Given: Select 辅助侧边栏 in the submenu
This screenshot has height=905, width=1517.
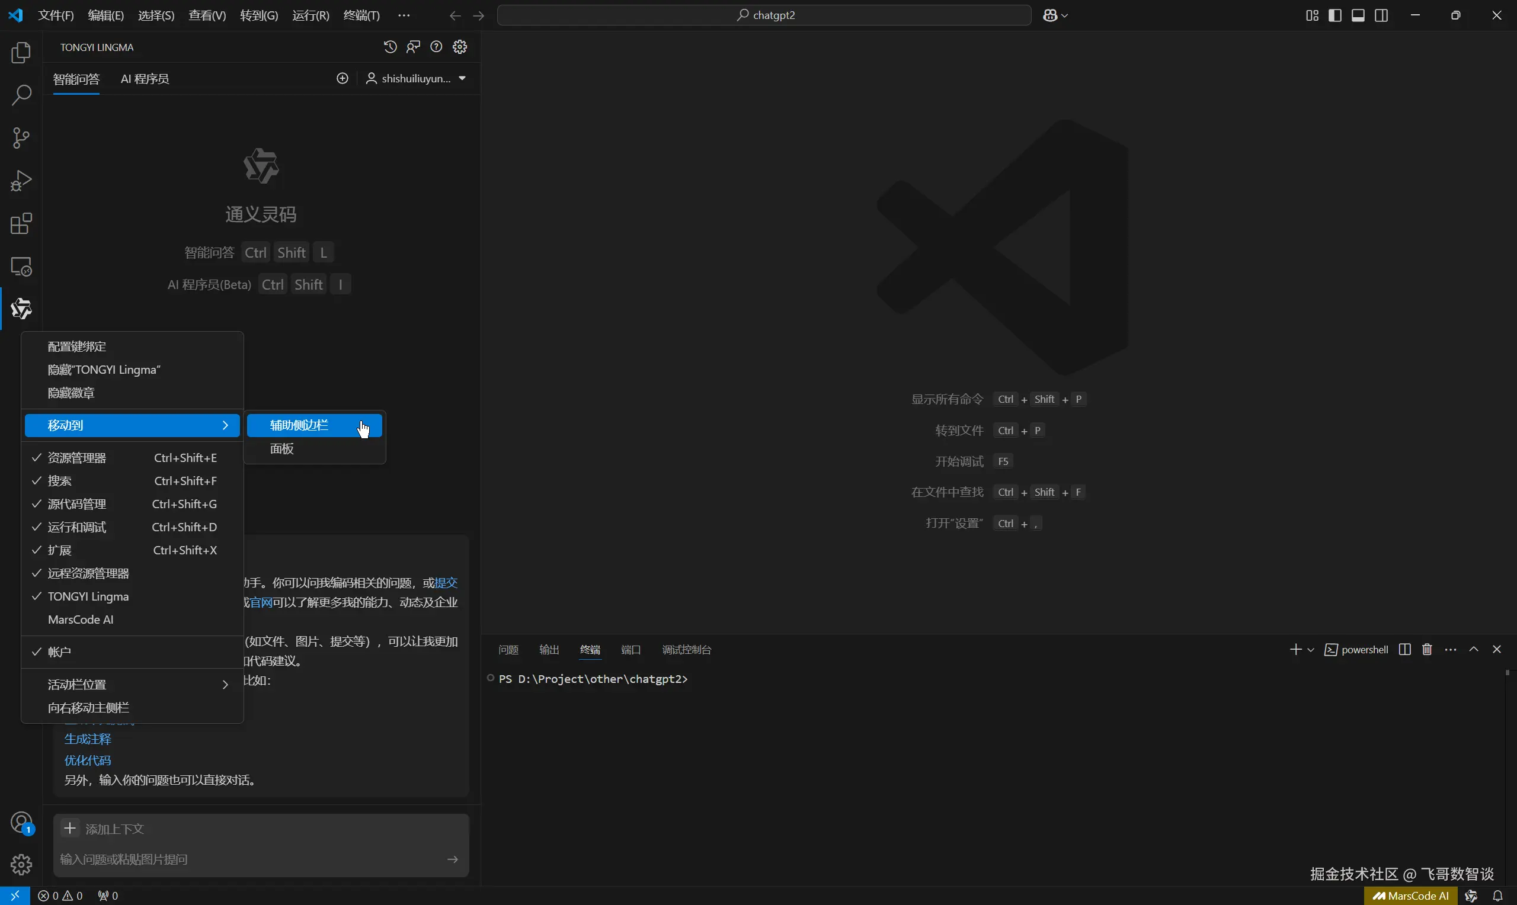Looking at the screenshot, I should [299, 425].
